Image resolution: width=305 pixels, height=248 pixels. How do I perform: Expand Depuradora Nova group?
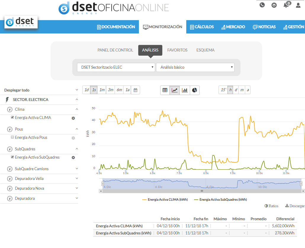[77, 188]
